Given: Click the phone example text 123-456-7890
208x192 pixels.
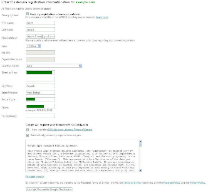Looking at the screenshot, I should pyautogui.click(x=45, y=110).
